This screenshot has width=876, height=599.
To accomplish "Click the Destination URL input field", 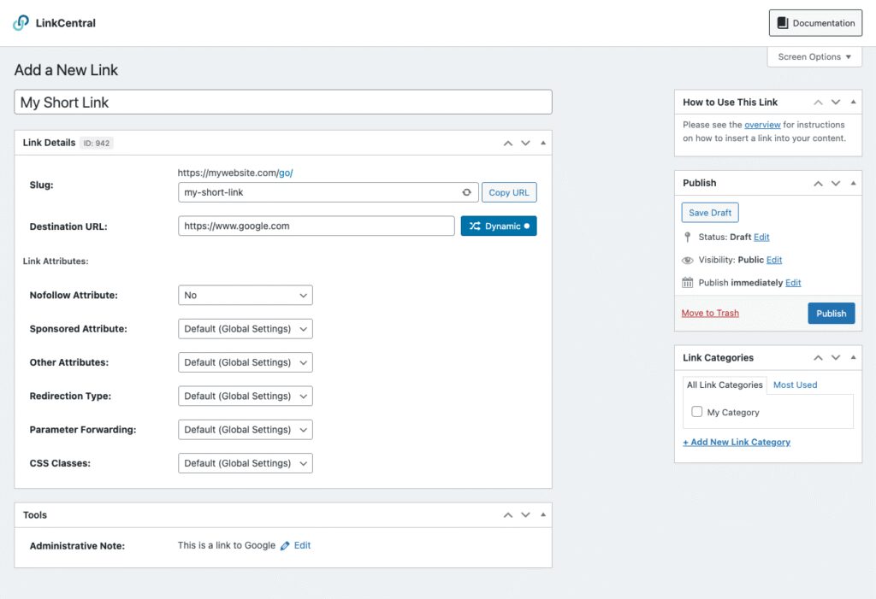I will (317, 226).
